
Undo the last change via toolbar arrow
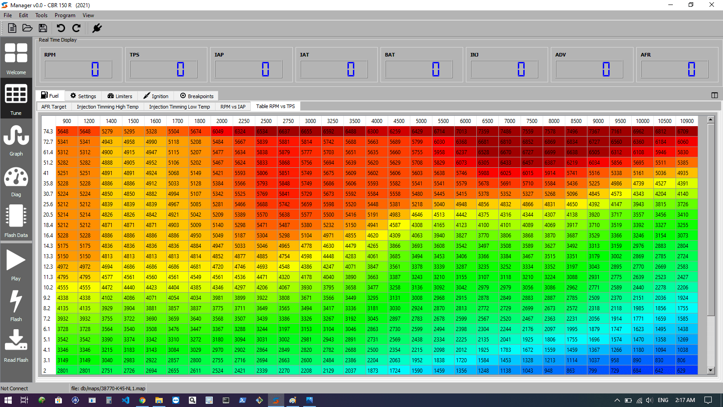61,28
